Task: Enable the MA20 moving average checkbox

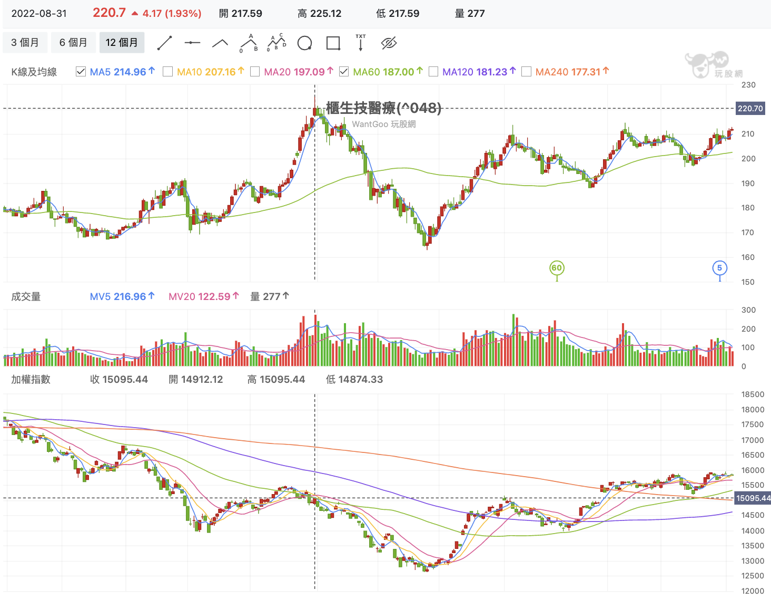Action: (255, 72)
